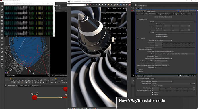
Task: Open the Curve Editor tab
Action: pos(23,86)
